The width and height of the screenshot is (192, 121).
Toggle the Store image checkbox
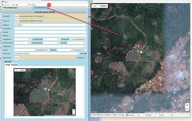coord(127,115)
